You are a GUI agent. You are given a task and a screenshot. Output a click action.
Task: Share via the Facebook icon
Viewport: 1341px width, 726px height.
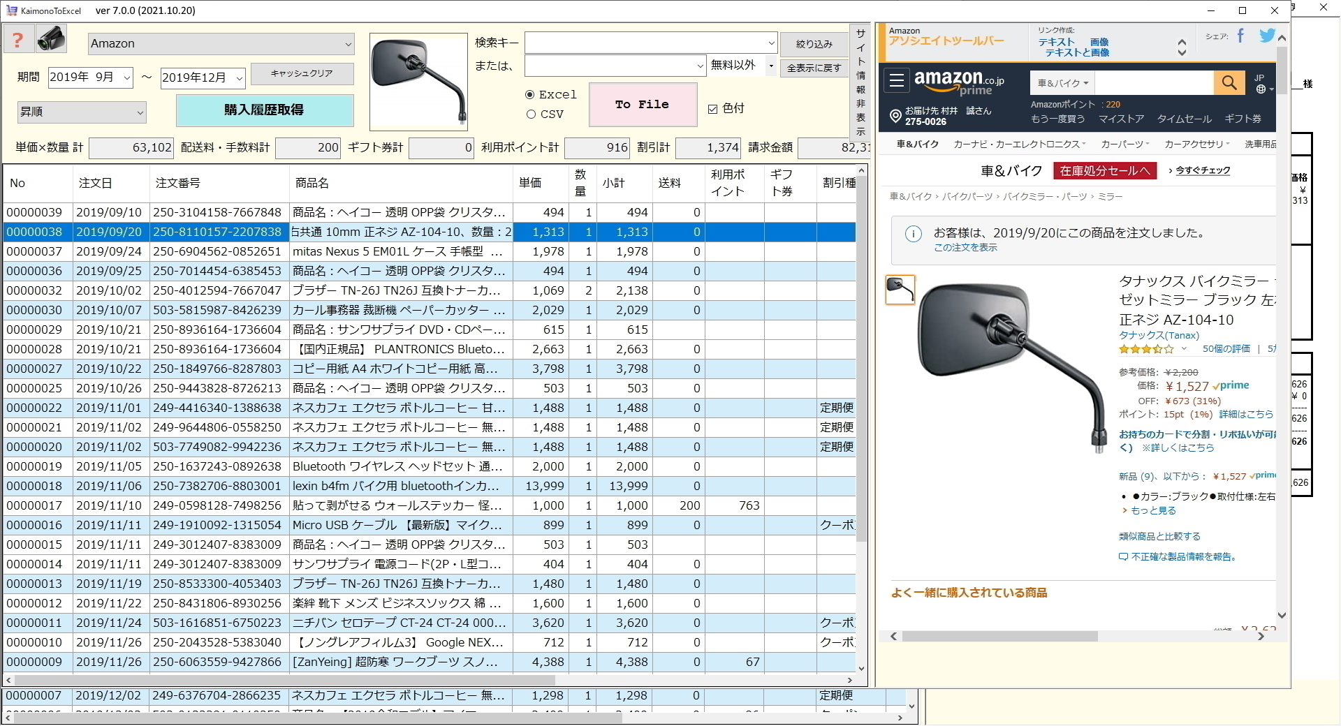coord(1240,36)
